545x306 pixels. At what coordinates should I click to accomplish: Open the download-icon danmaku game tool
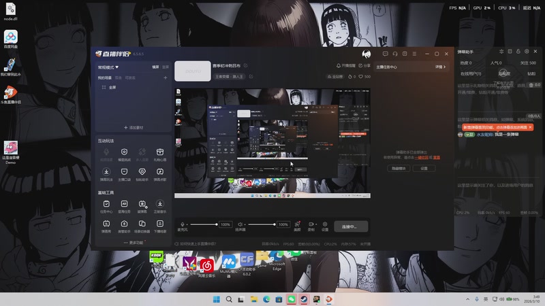106,174
